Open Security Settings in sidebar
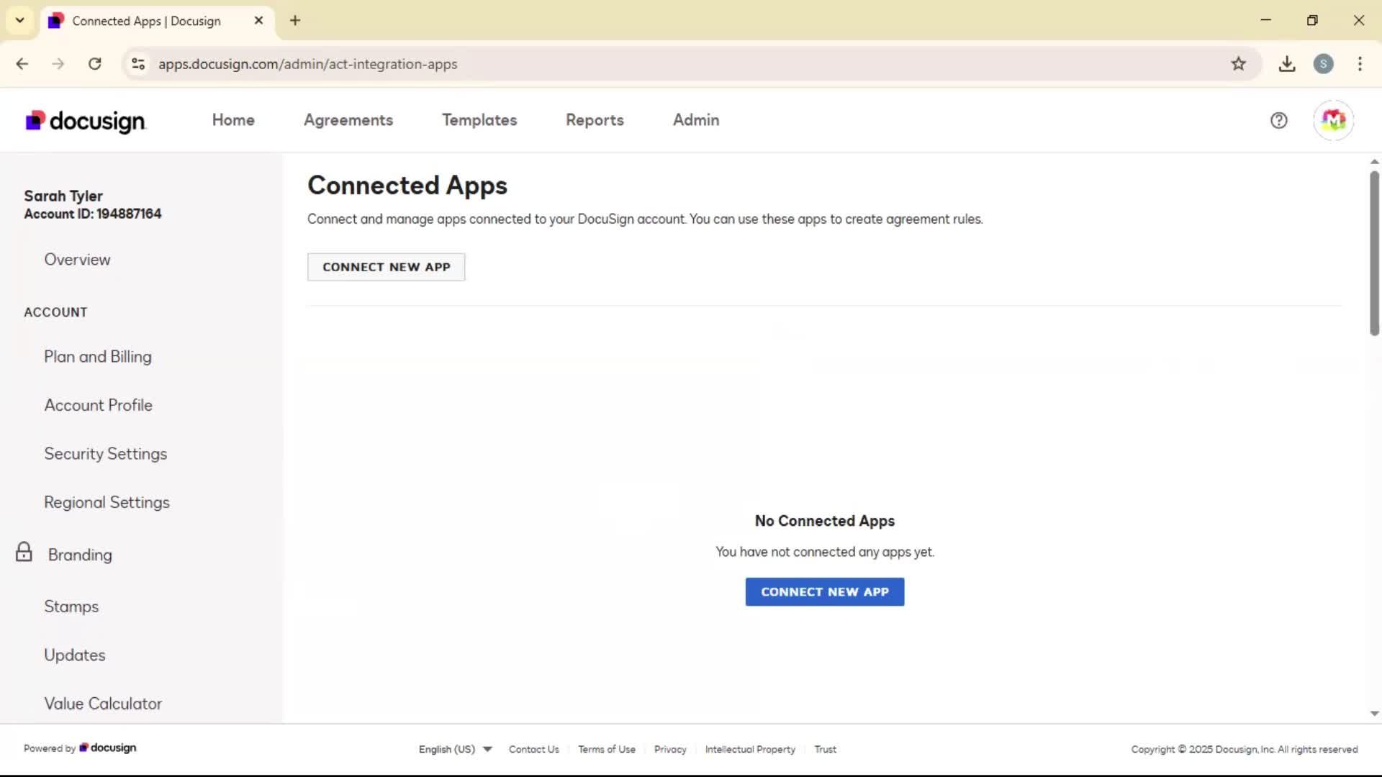 (x=105, y=454)
